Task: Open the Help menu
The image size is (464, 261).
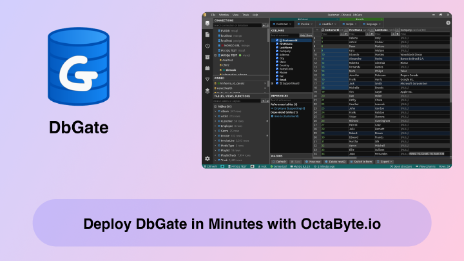Action: pyautogui.click(x=255, y=15)
